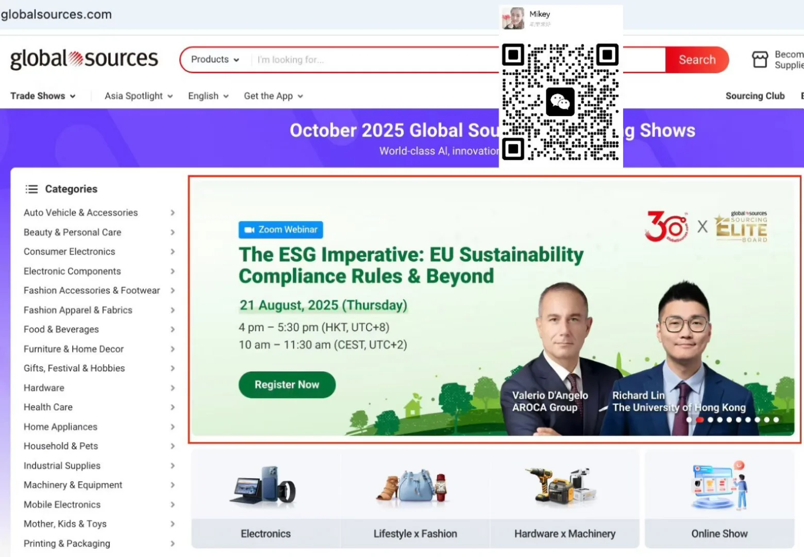Open the Sourcing Club link
This screenshot has width=804, height=557.
755,96
